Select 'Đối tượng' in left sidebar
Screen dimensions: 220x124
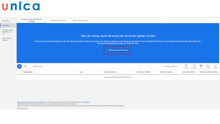pyautogui.click(x=5, y=21)
